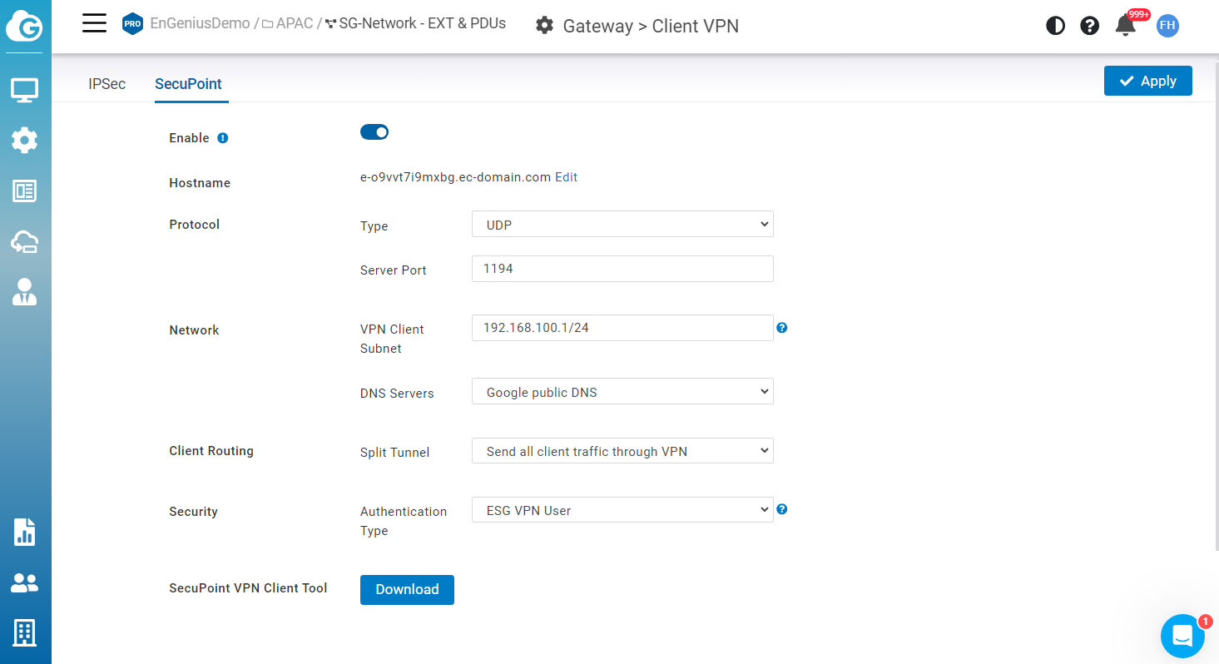Click the Server Port input field

point(622,269)
